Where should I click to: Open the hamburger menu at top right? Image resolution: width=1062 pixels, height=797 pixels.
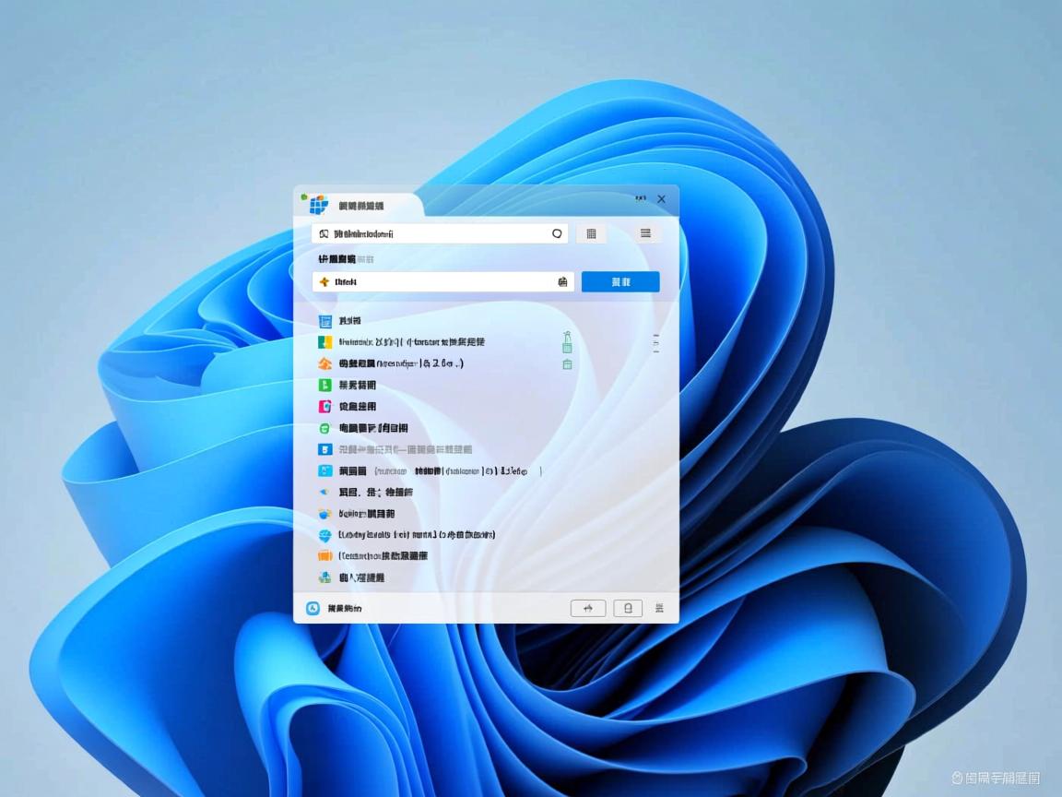tap(645, 234)
